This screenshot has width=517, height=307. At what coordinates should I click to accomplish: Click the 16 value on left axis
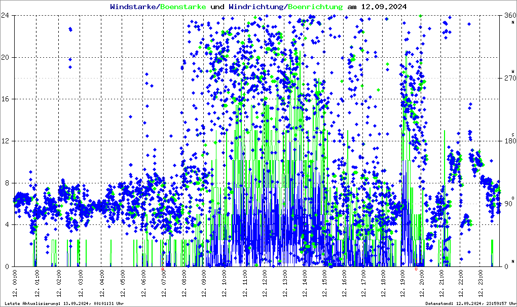click(7, 99)
